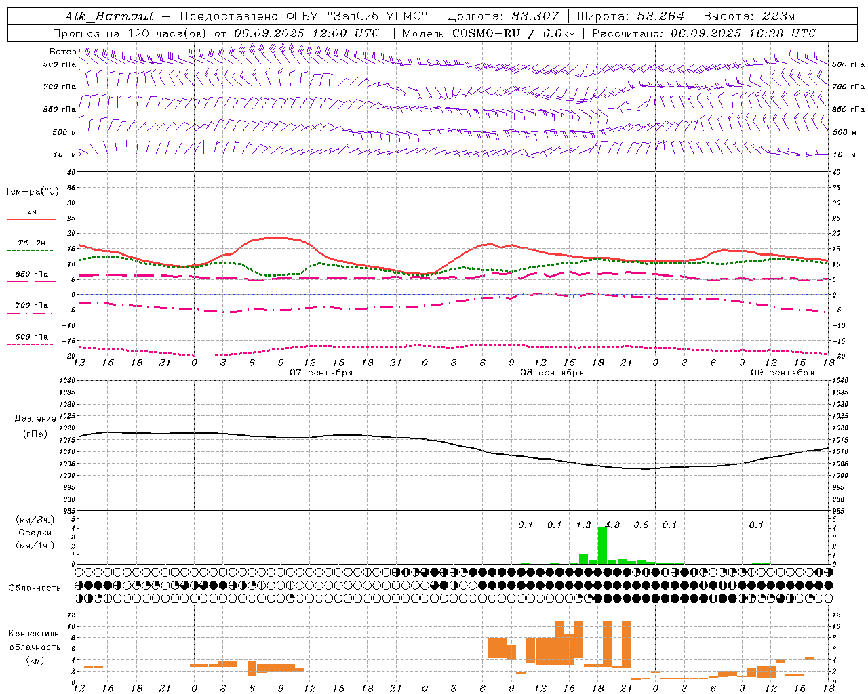Click the 0.6 precipitation value
Viewport: 868px width, 694px height.
[x=641, y=525]
